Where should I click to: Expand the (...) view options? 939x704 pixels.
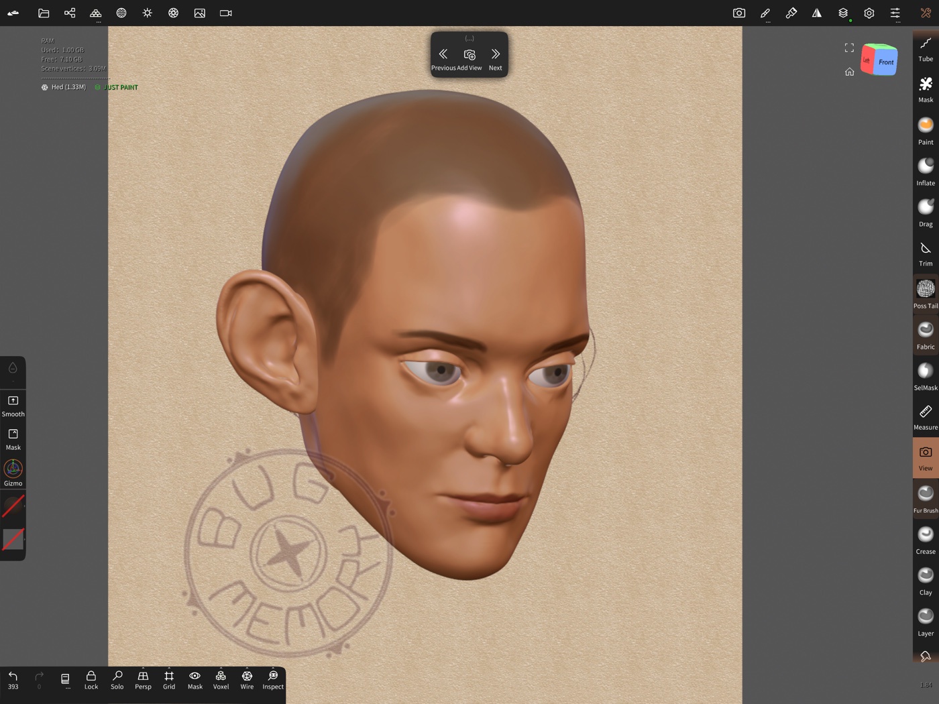469,38
